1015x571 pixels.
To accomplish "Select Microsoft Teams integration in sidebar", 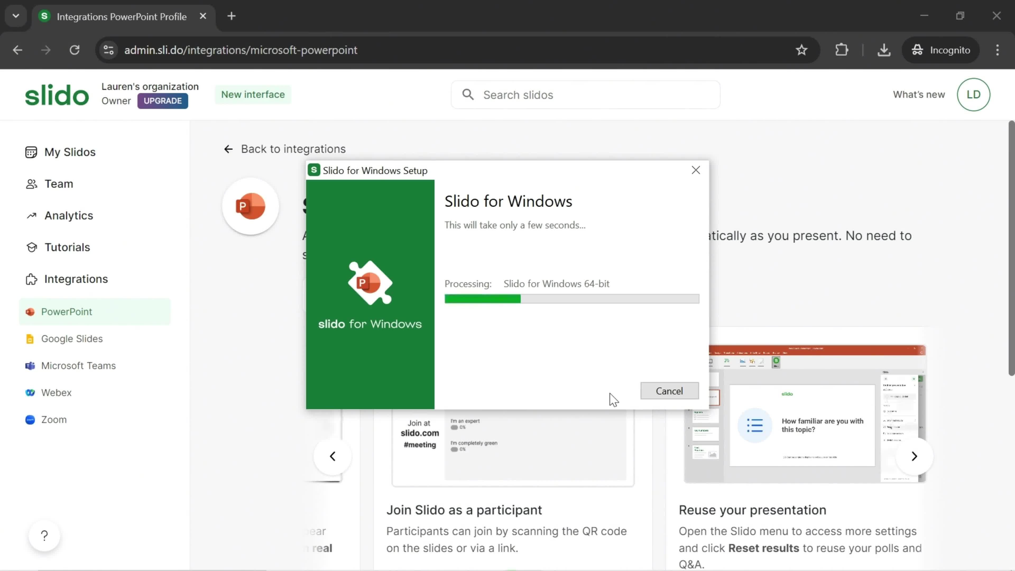I will [x=78, y=366].
